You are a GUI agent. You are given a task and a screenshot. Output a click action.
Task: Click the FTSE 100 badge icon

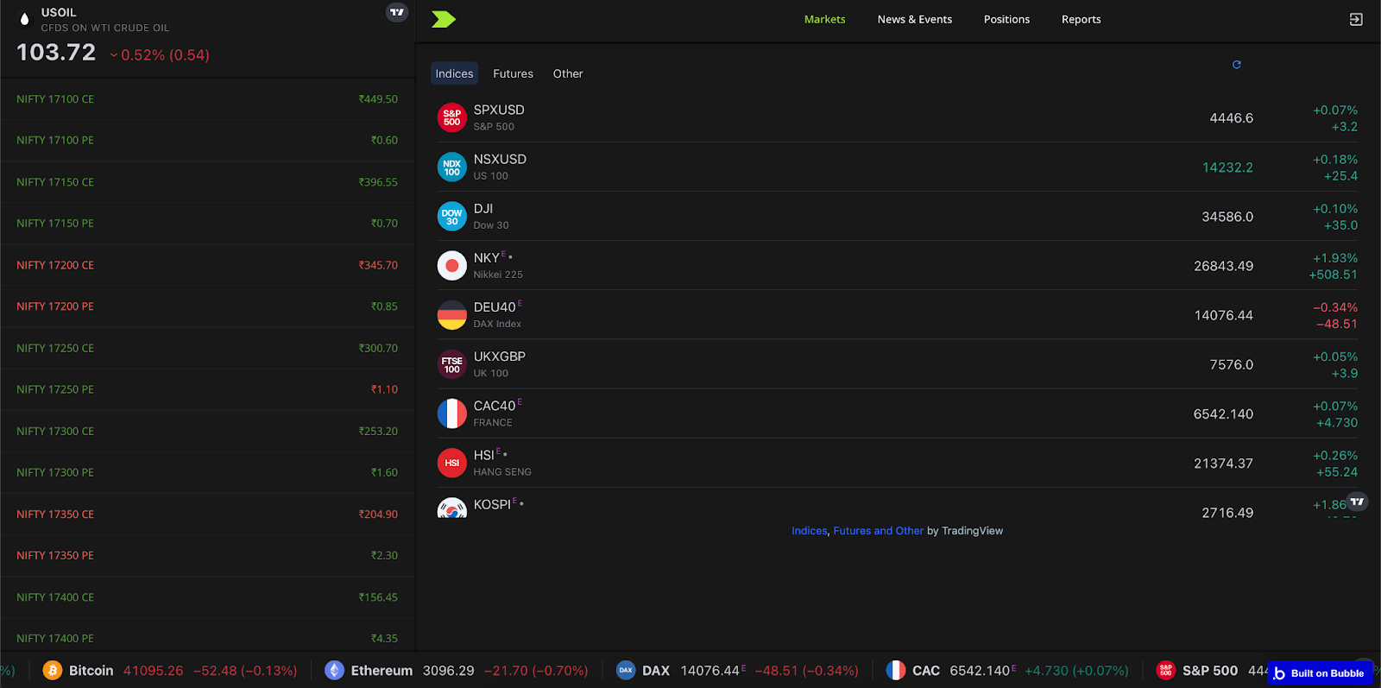[x=451, y=364]
